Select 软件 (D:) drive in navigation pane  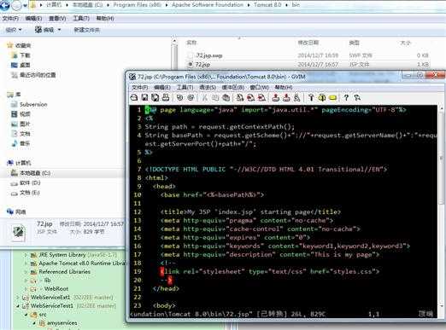pos(30,182)
